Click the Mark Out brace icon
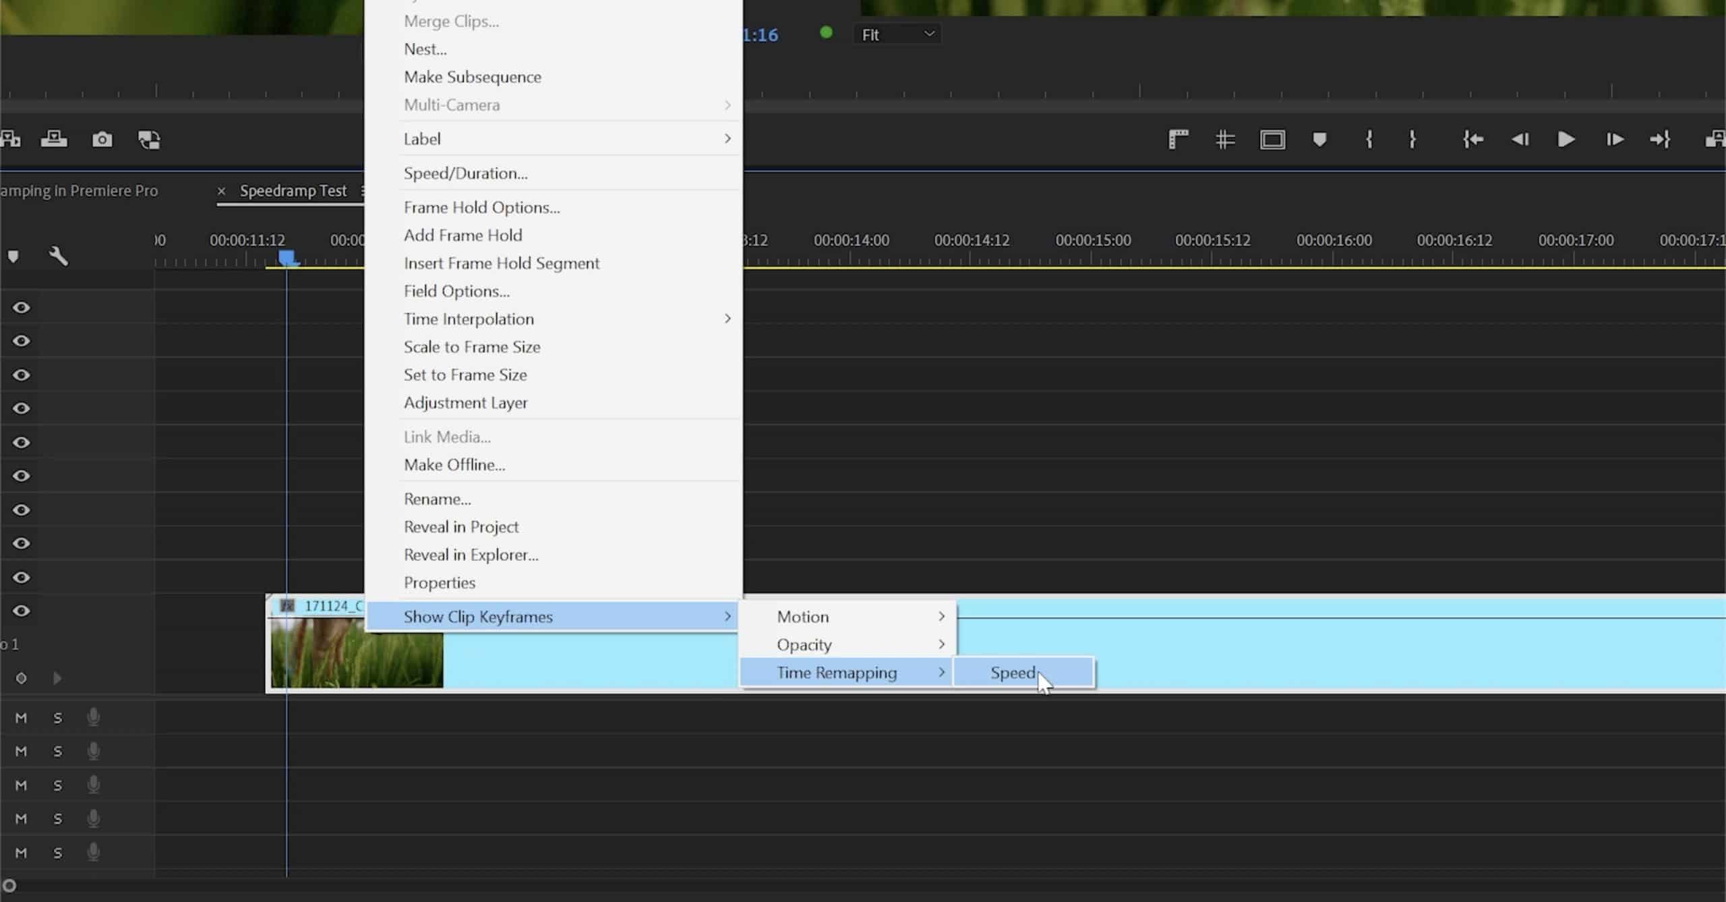The height and width of the screenshot is (902, 1726). (1412, 140)
